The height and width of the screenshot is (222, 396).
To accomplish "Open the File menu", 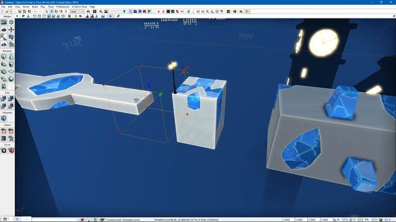I will pos(3,7).
